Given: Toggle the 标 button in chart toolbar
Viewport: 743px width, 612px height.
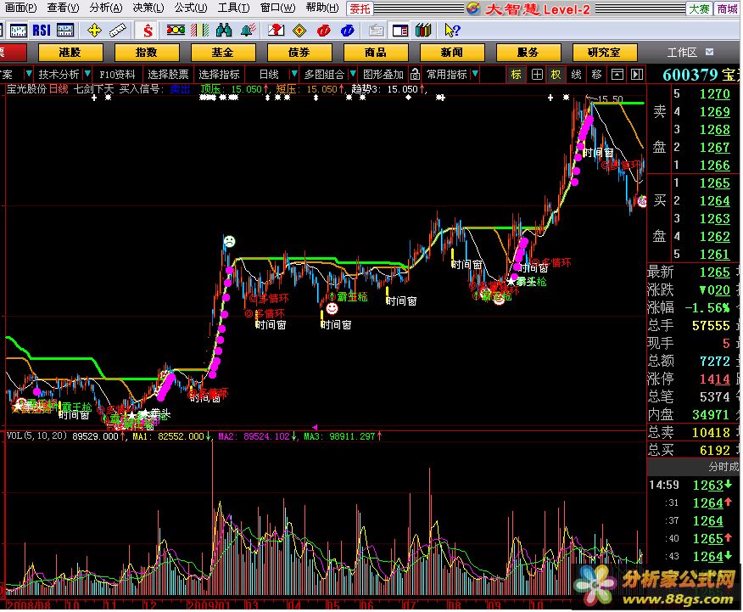Looking at the screenshot, I should (516, 75).
